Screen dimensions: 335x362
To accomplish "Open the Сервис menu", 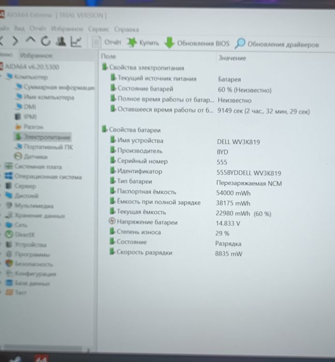I will click(99, 30).
